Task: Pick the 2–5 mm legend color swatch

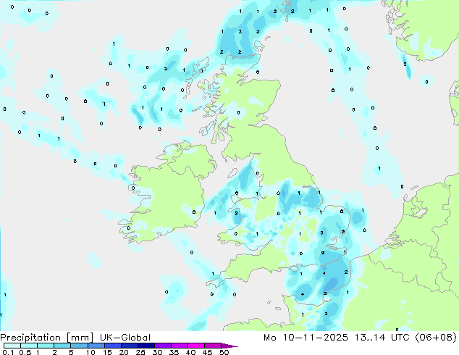Action: coord(62,346)
